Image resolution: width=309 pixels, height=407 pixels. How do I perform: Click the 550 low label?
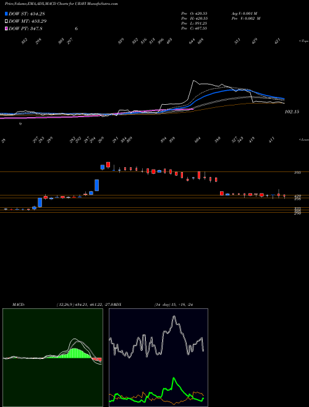point(218,140)
